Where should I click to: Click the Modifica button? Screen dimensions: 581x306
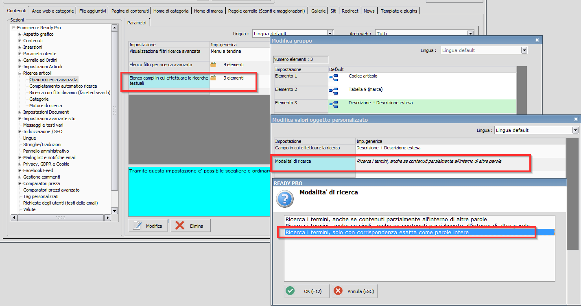(148, 226)
